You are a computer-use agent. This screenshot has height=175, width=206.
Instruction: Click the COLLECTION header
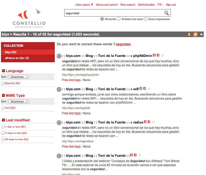(28, 46)
